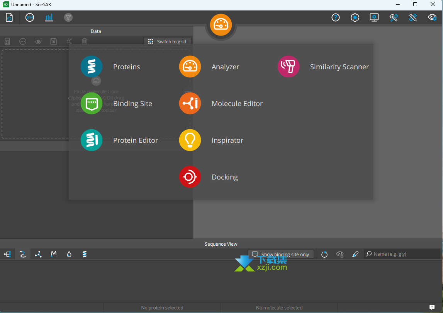Select the Analyzer label
This screenshot has height=313, width=443.
pyautogui.click(x=226, y=67)
